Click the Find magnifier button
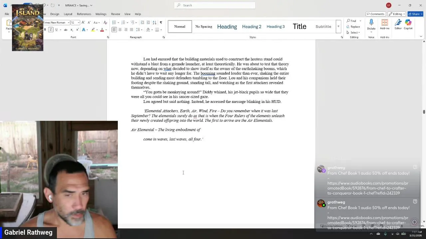The width and height of the screenshot is (426, 239). click(351, 21)
